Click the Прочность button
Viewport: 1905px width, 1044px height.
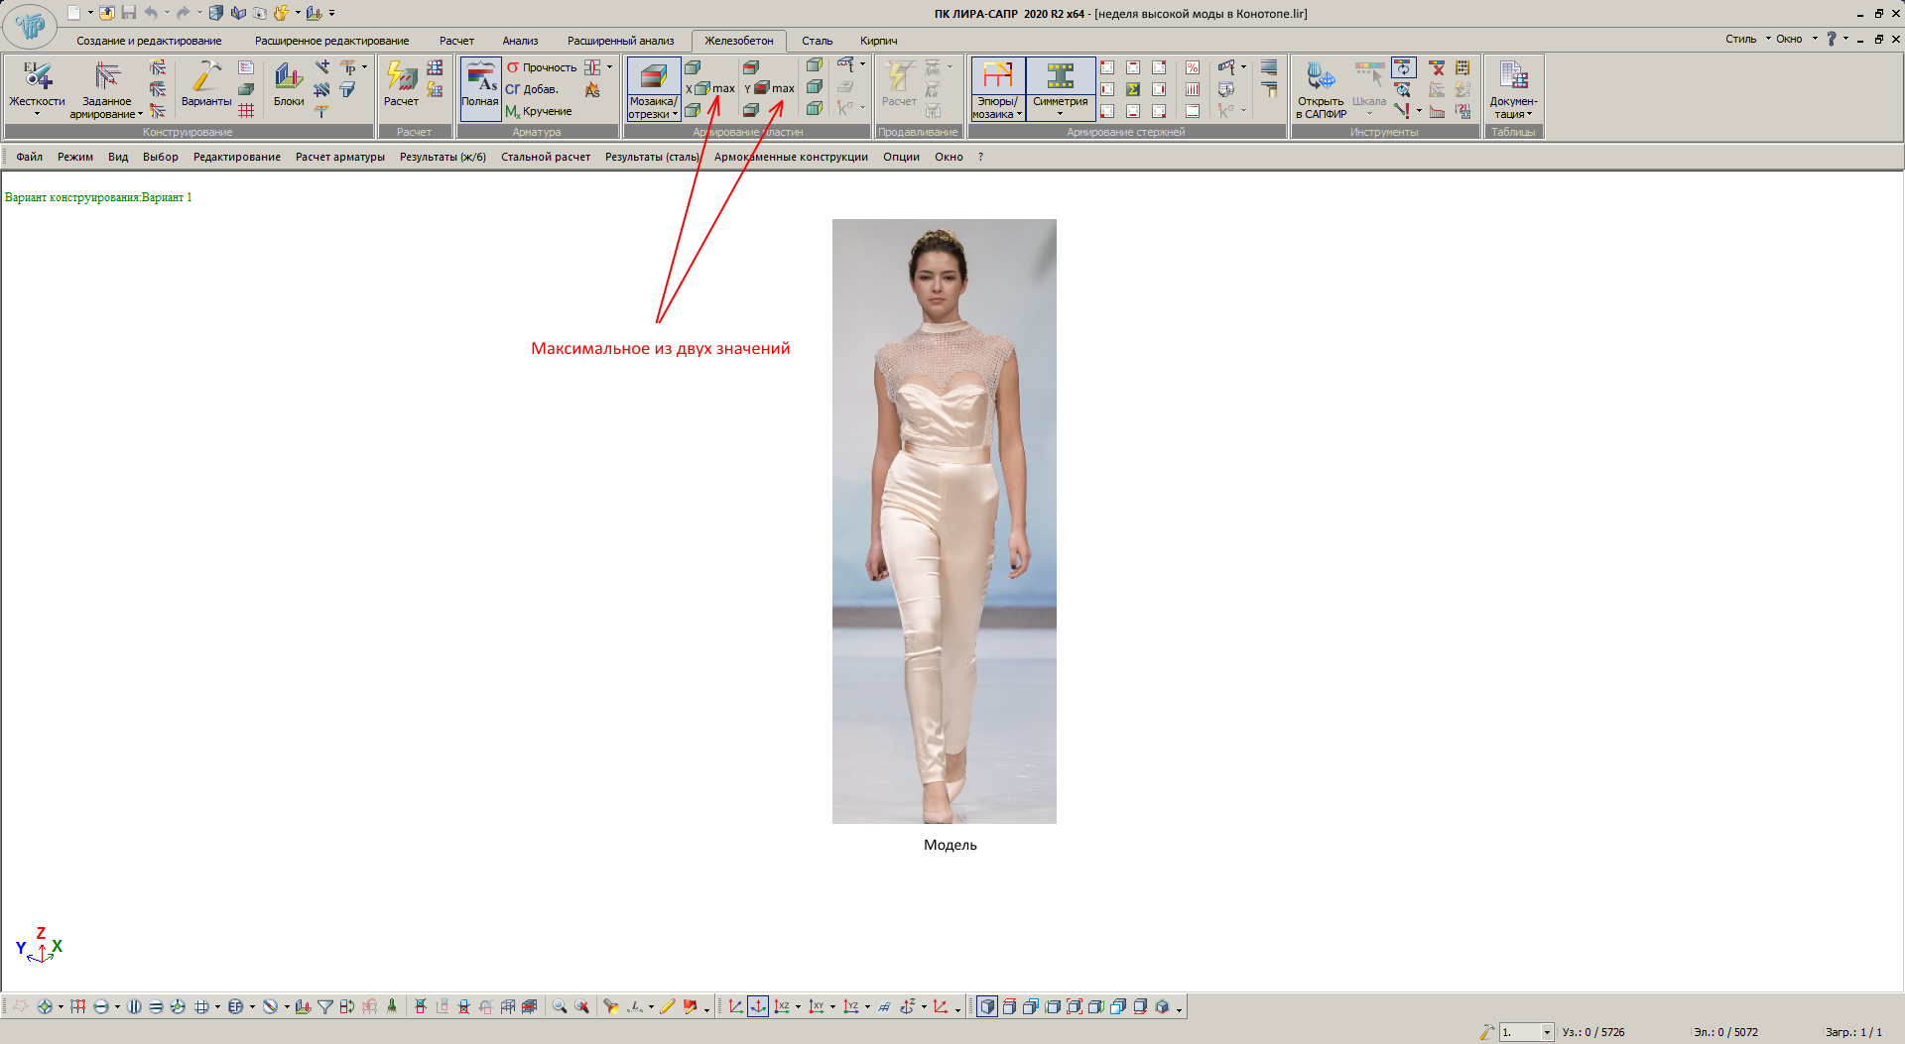(x=542, y=67)
